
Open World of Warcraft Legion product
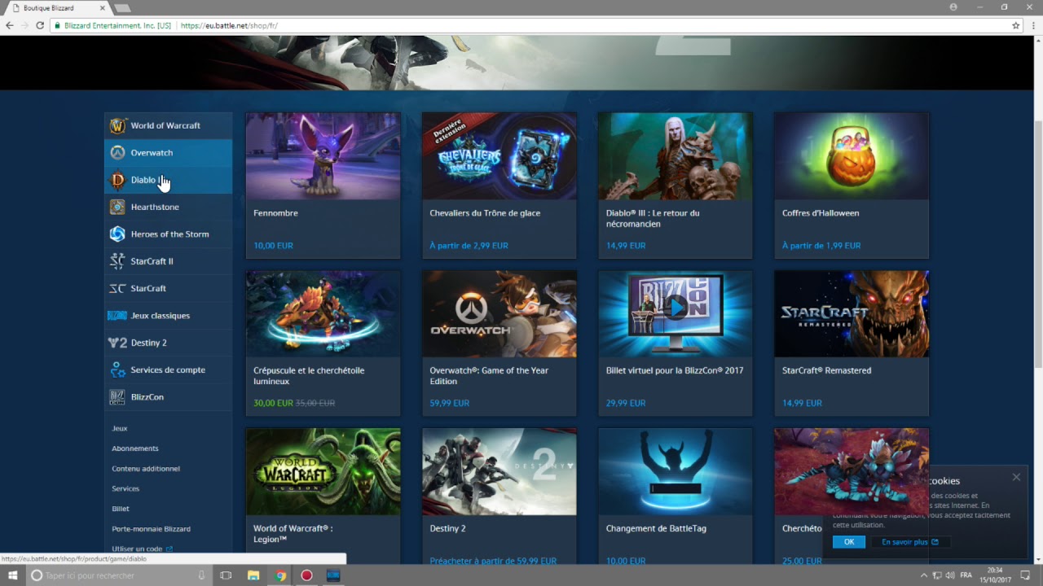(x=323, y=496)
